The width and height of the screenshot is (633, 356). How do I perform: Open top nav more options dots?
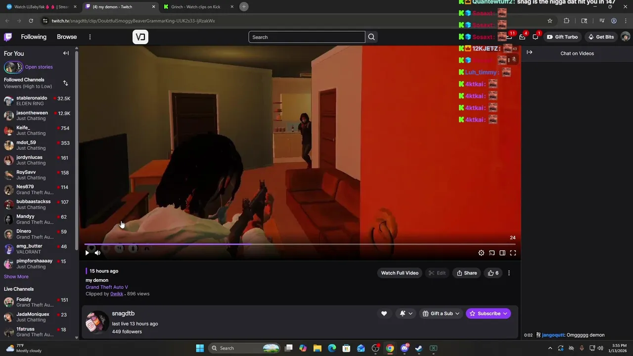coord(90,37)
